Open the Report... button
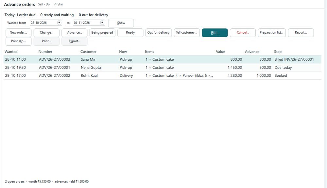This screenshot has height=188, width=327. [301, 33]
